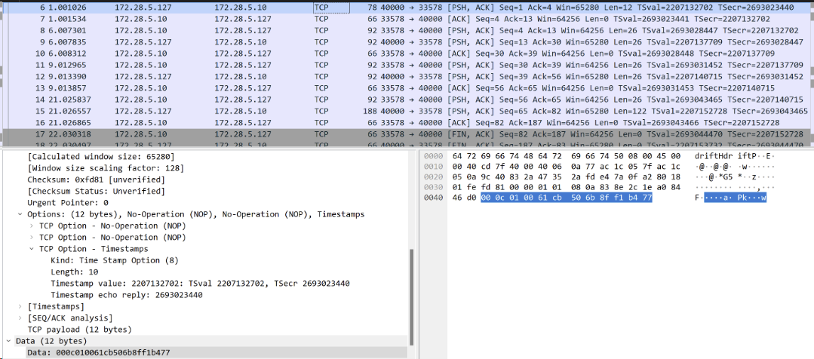Select the Checksum Status: Unverified line
The height and width of the screenshot is (359, 814).
(98, 191)
